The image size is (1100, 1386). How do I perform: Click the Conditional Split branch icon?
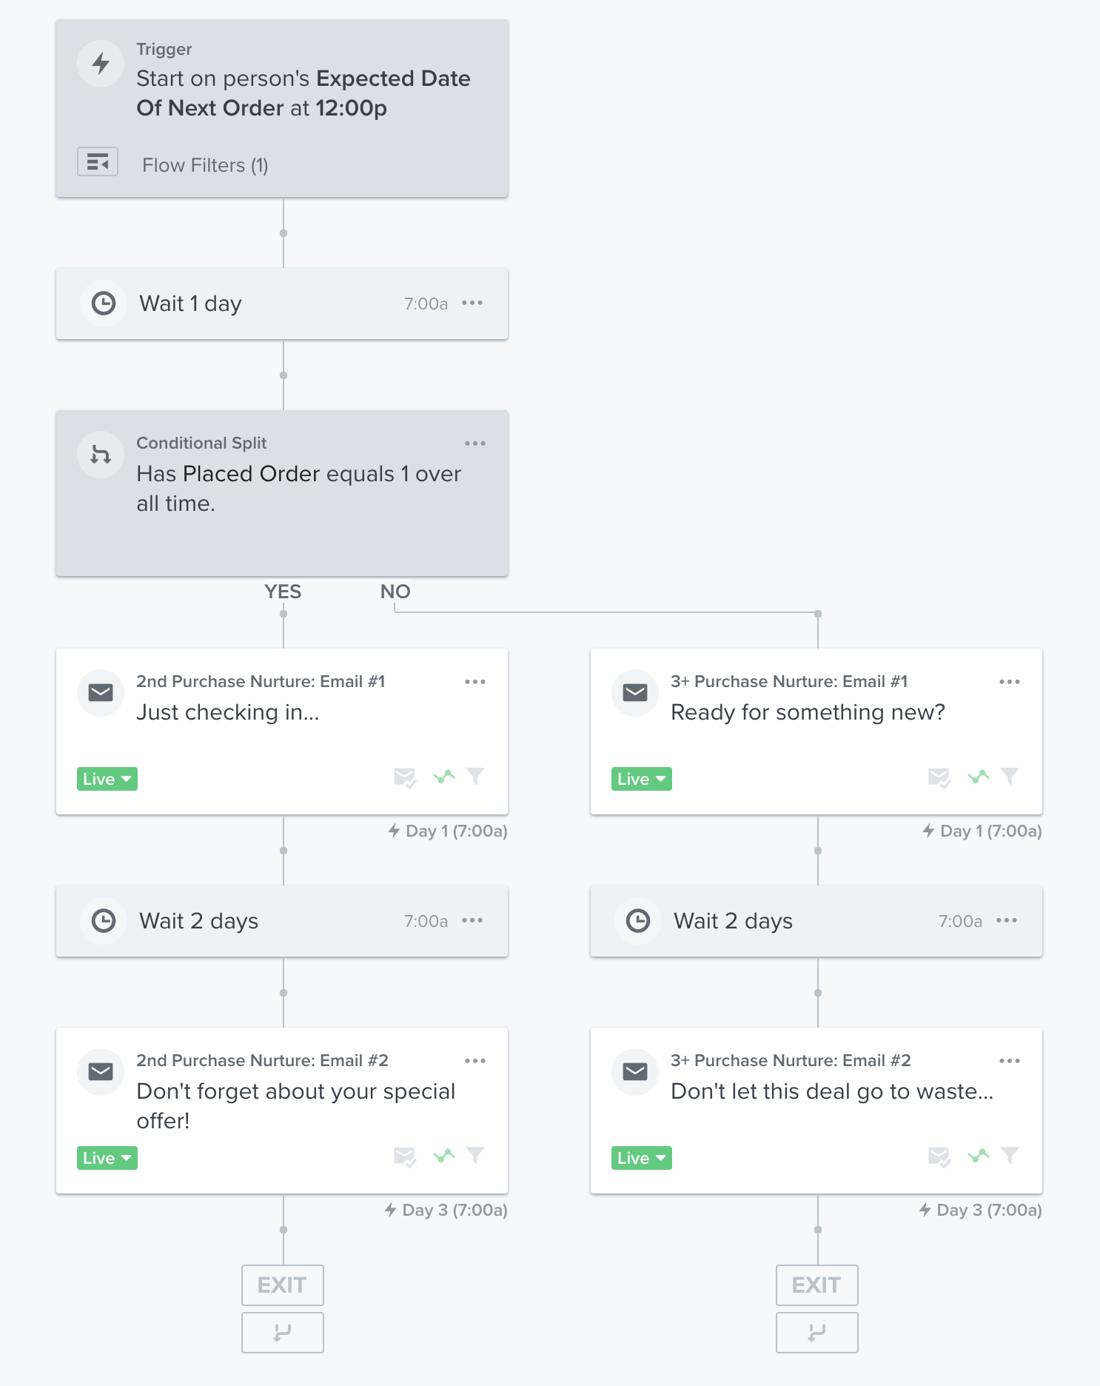101,455
